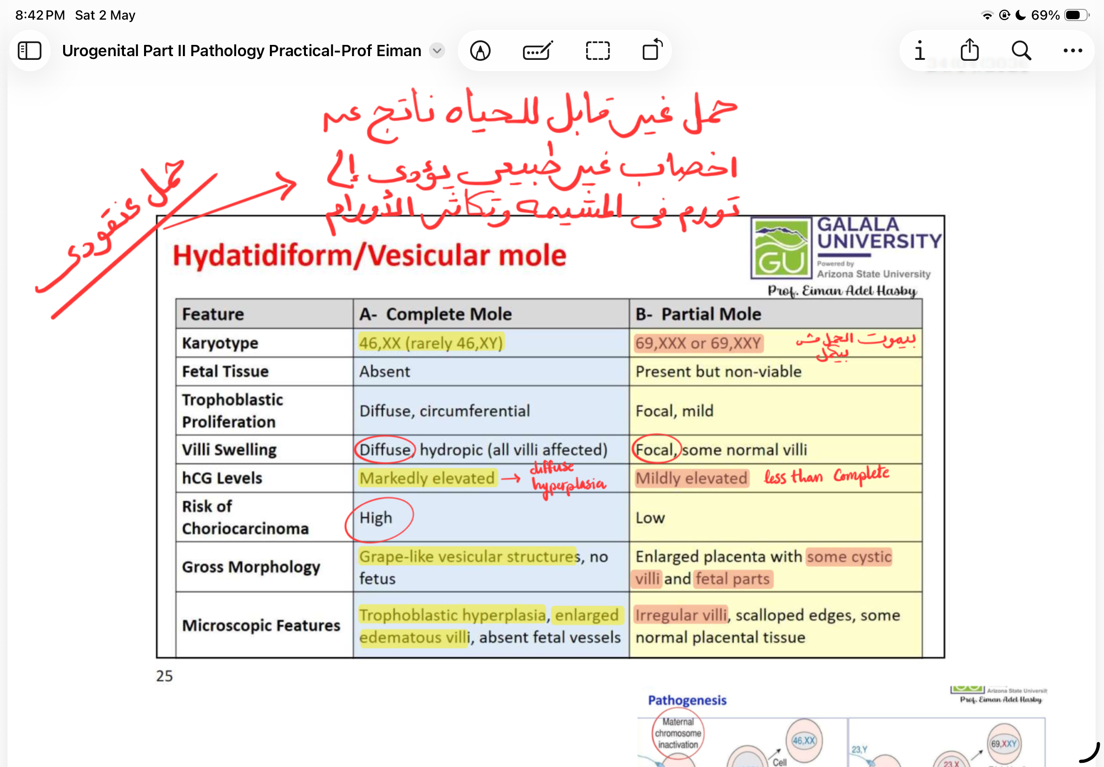Tap the Wi-Fi status icon

(x=987, y=15)
